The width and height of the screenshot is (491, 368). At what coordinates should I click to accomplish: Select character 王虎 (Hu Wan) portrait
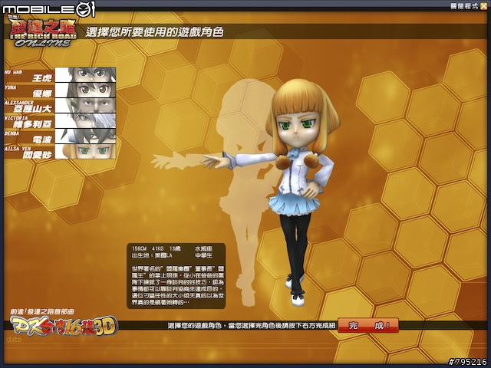85,74
